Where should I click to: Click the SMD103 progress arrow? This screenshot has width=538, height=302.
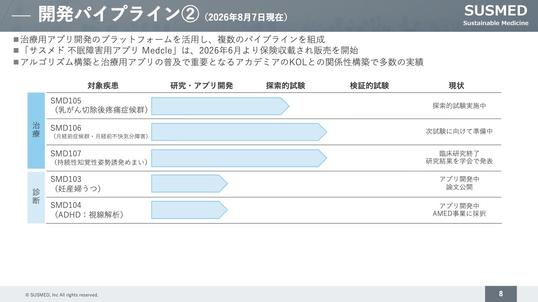(x=189, y=184)
